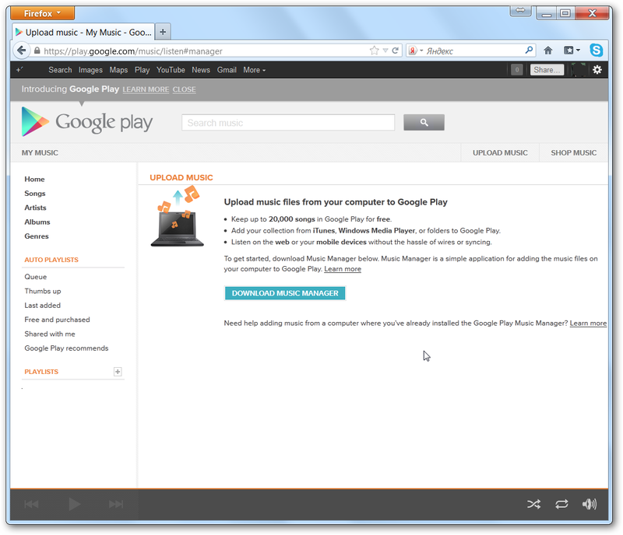The image size is (623, 535).
Task: Go to Home in sidebar
Action: [34, 179]
